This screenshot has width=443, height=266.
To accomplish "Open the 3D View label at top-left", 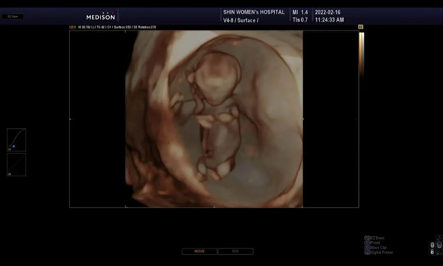I will (x=12, y=17).
